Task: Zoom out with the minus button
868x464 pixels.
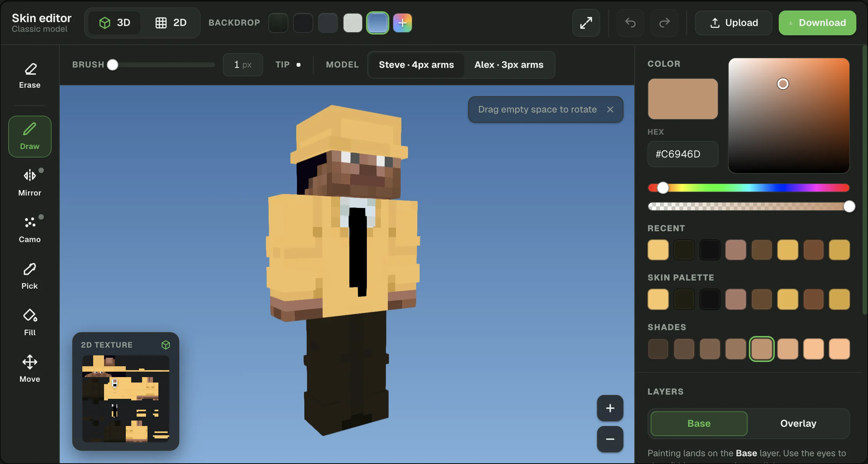Action: point(610,439)
